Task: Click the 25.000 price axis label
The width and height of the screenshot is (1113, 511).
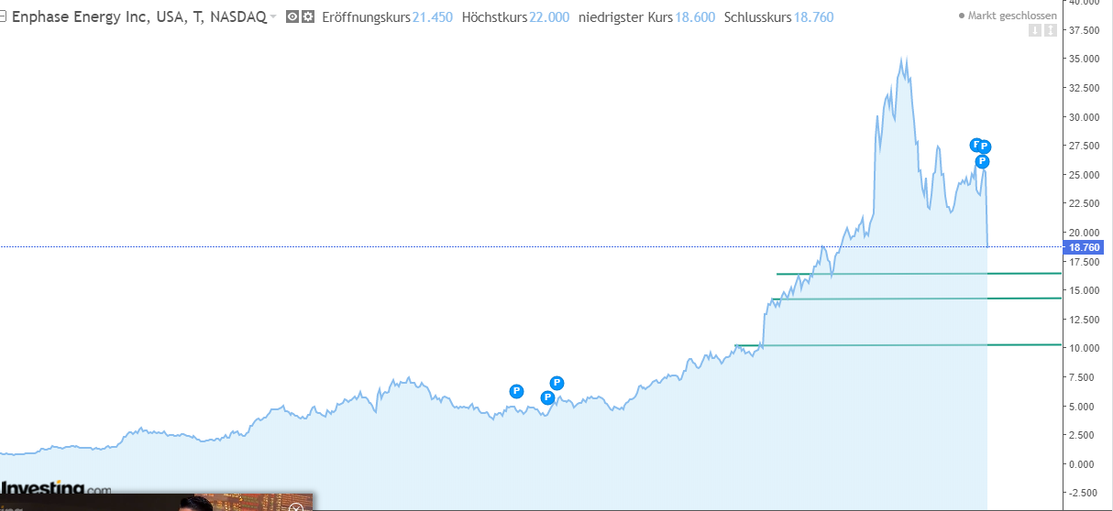Action: [x=1084, y=175]
